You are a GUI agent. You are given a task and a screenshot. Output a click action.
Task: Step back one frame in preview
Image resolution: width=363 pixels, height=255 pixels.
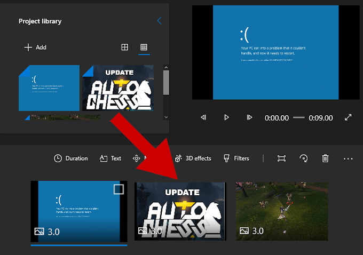pos(203,117)
